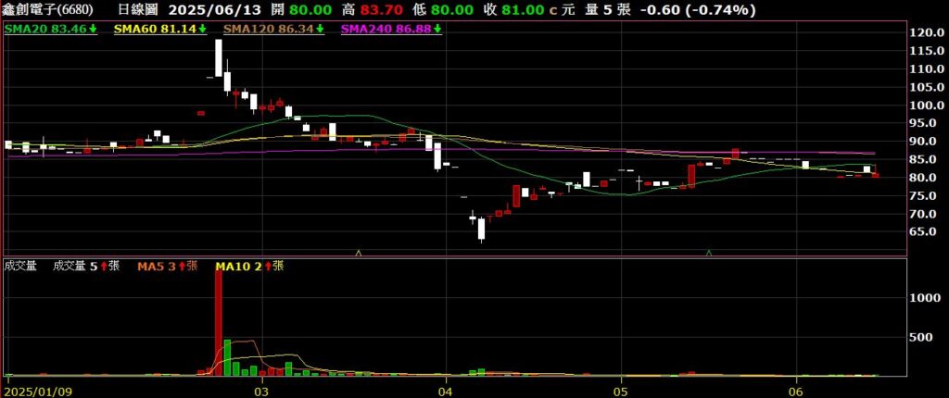Click the down arrow next to SMA240 value
The width and height of the screenshot is (949, 398).
point(437,29)
